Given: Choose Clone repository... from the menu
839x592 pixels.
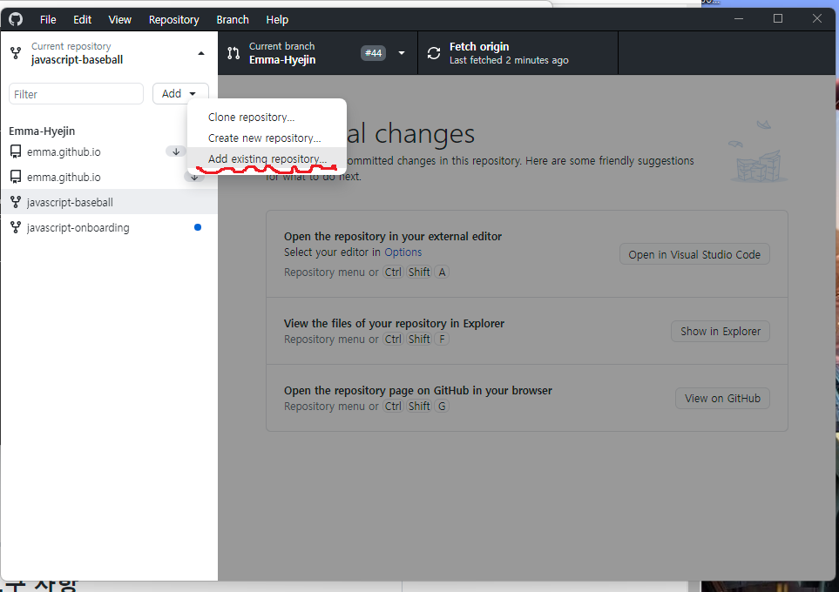Looking at the screenshot, I should (267, 118).
